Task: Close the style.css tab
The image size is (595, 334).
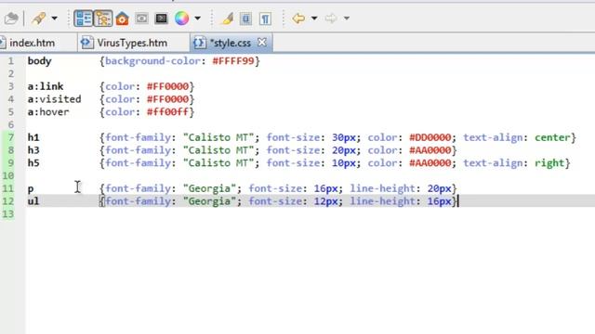Action: click(x=262, y=43)
